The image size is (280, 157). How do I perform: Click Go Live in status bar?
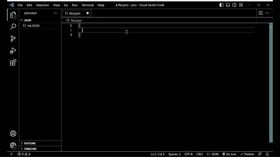pos(229,154)
